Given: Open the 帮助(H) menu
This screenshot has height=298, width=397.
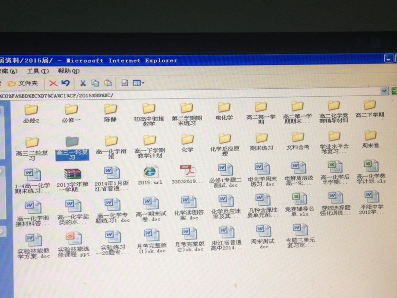Looking at the screenshot, I should point(69,71).
